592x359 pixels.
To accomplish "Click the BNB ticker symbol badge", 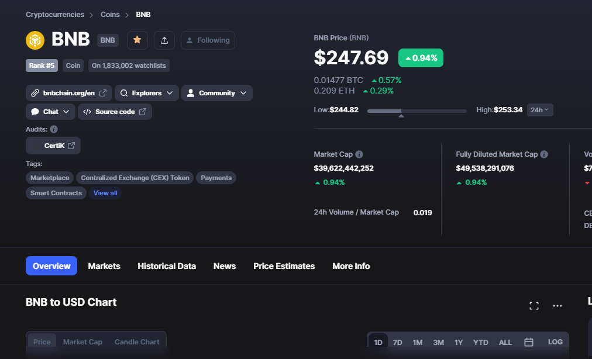I will click(x=108, y=40).
